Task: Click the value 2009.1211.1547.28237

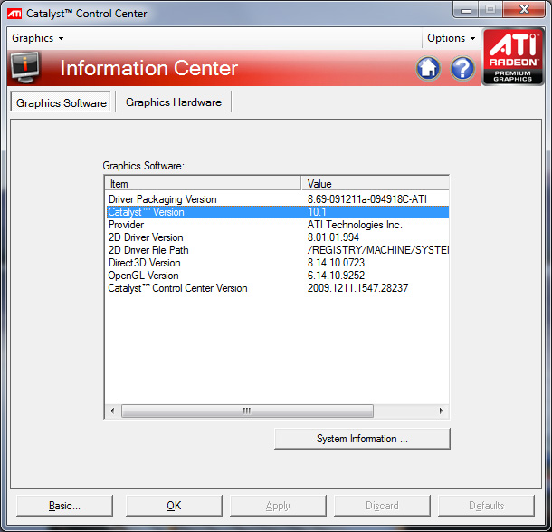Action: click(357, 288)
